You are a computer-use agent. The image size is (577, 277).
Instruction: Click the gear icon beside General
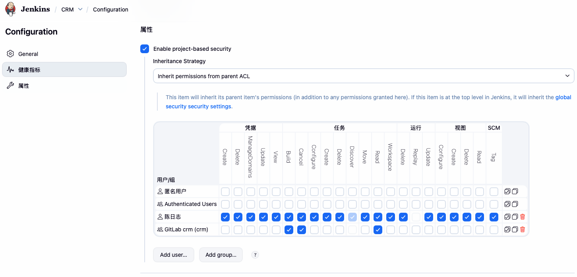pos(11,54)
